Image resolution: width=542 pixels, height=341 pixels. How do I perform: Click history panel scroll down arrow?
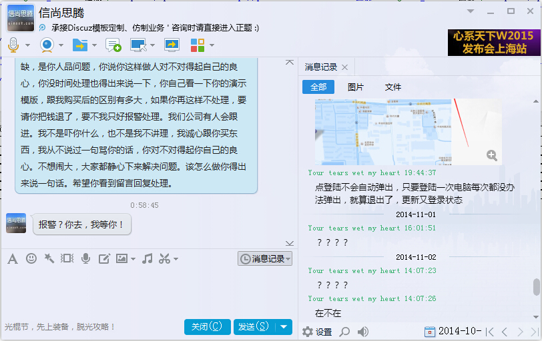click(x=536, y=317)
